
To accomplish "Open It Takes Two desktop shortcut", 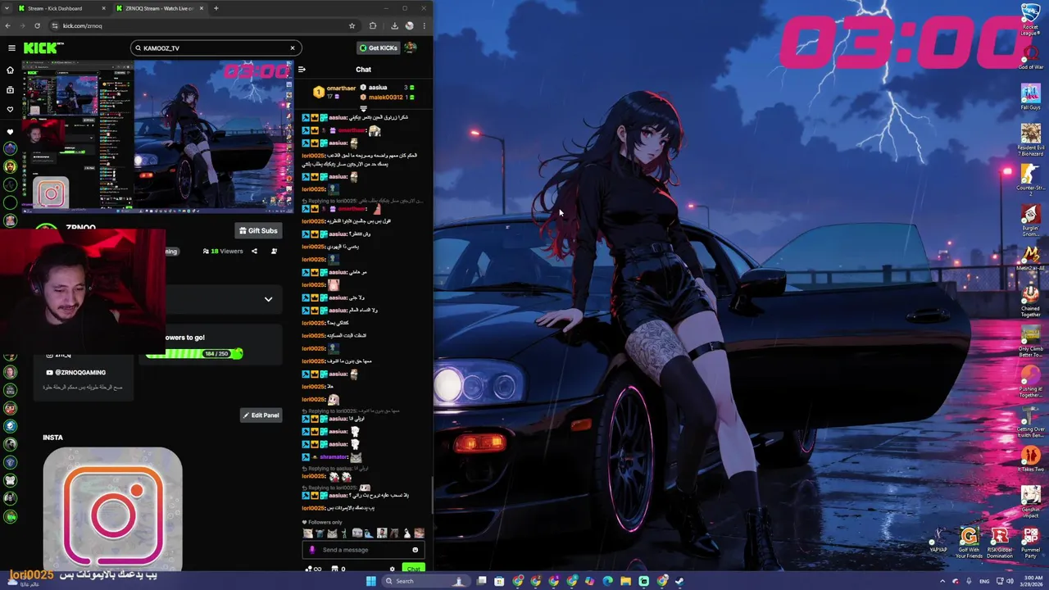I will tap(1030, 459).
